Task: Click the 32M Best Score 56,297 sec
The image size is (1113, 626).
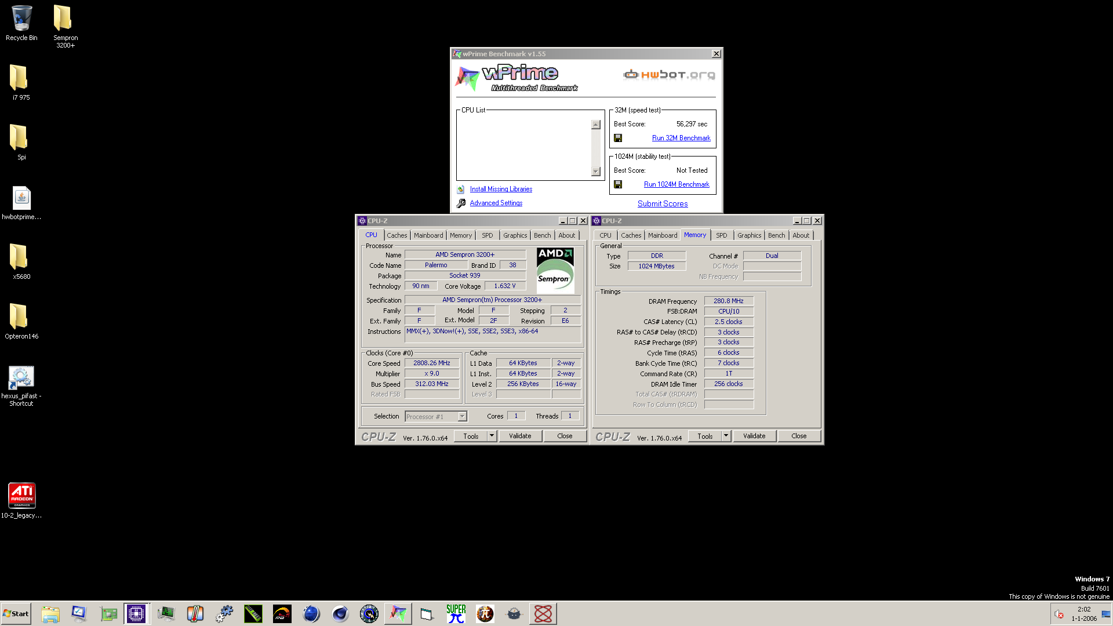Action: (x=692, y=124)
